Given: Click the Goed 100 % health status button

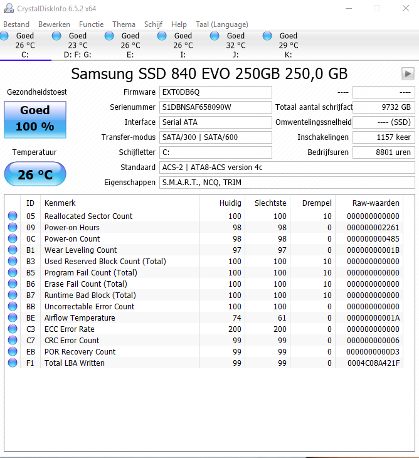Looking at the screenshot, I should click(x=35, y=120).
